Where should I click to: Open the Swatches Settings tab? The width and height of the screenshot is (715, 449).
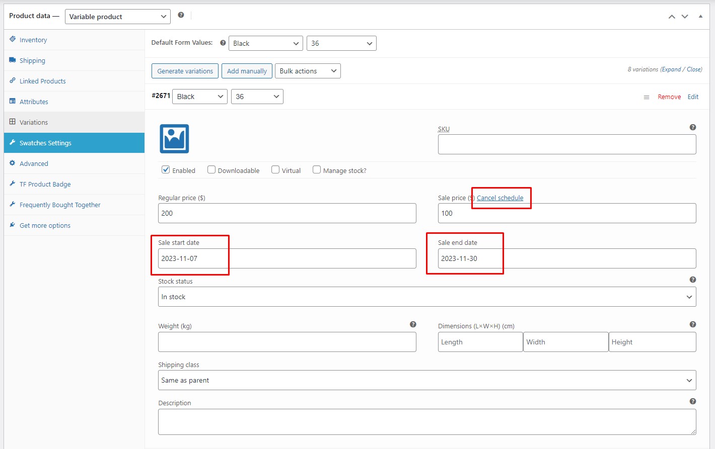74,143
